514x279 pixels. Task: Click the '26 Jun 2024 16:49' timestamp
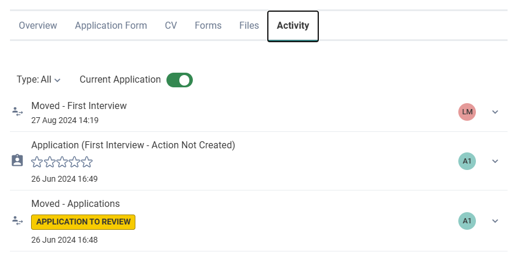(x=64, y=179)
